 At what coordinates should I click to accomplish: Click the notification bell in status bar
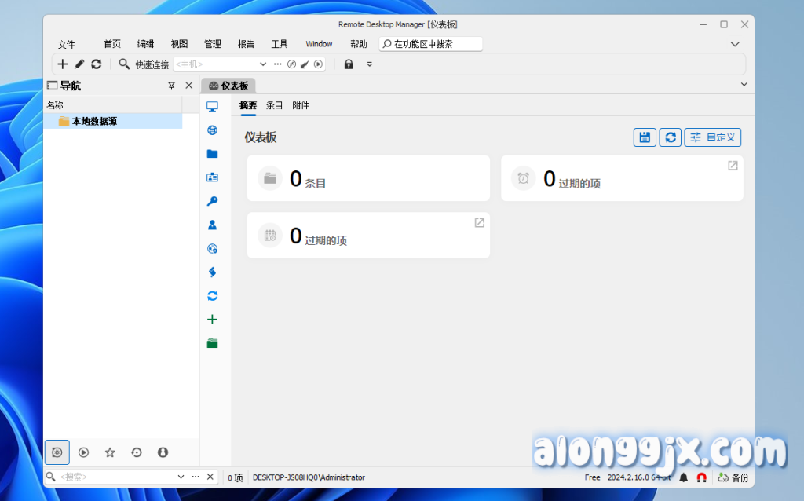684,477
